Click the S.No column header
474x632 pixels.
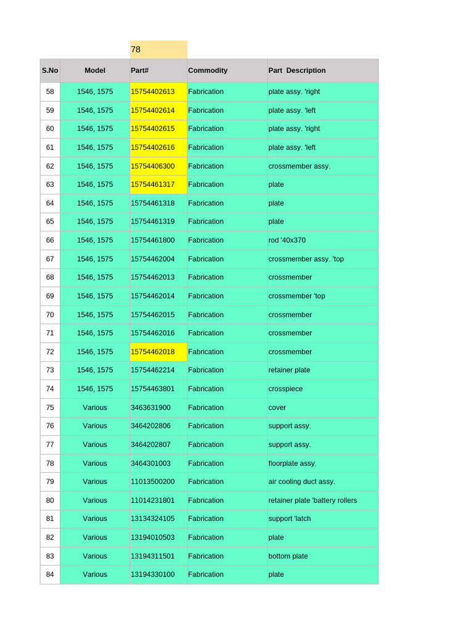[x=50, y=70]
